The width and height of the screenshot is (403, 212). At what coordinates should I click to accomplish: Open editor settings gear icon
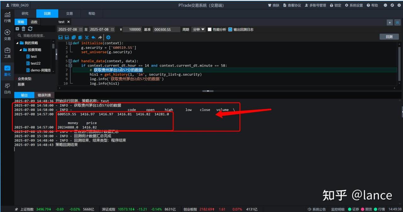coord(108,37)
